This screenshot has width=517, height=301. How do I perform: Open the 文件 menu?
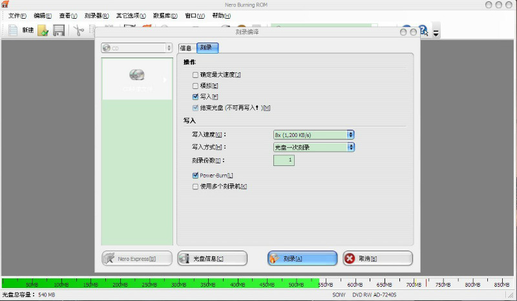click(x=17, y=16)
